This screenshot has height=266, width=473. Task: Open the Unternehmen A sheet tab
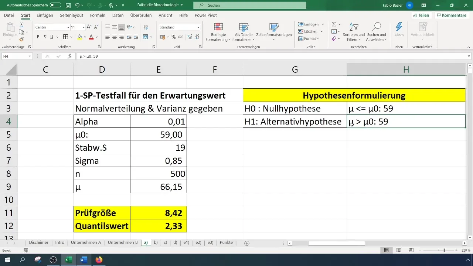(x=86, y=243)
